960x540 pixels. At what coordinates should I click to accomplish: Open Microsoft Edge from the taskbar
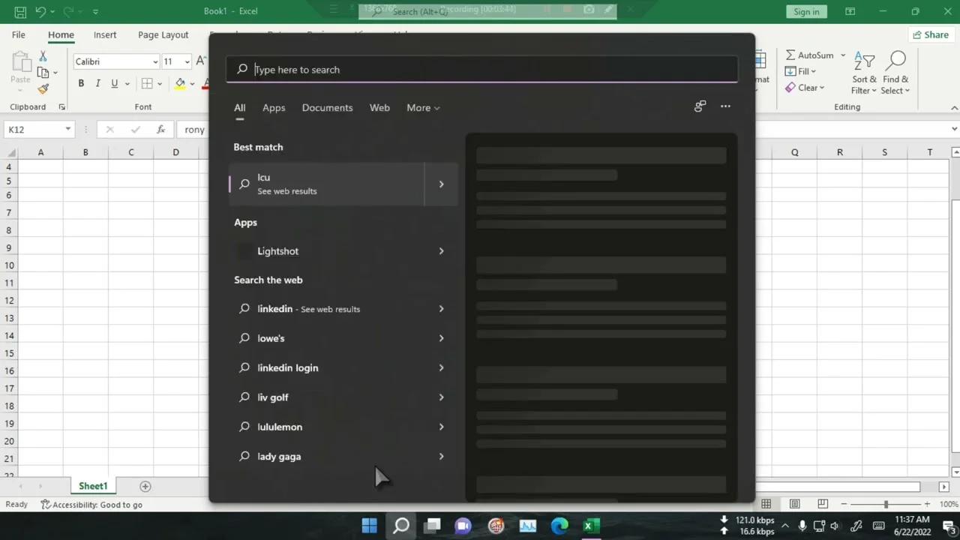[x=559, y=525]
